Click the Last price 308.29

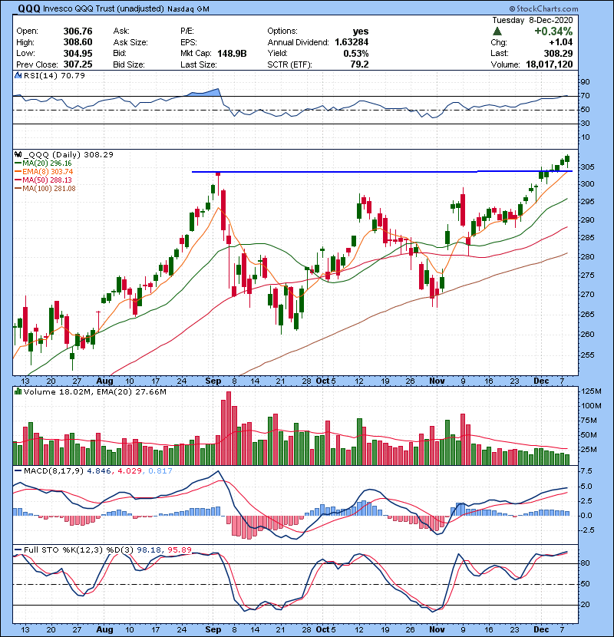558,53
